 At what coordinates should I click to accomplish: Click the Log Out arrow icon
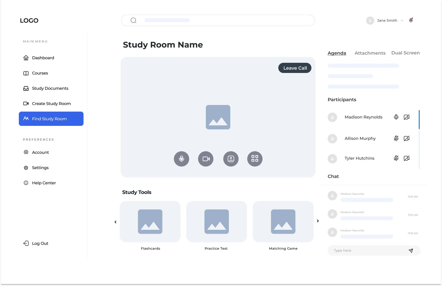26,243
